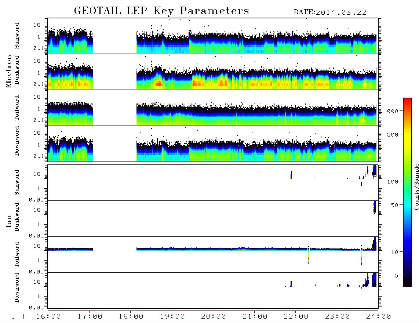Click the 5 colorbar tick label

(x=397, y=276)
